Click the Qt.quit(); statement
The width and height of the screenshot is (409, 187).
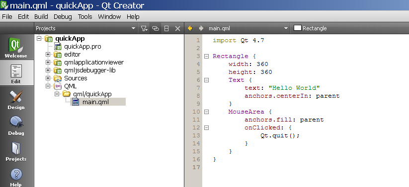tap(280, 135)
